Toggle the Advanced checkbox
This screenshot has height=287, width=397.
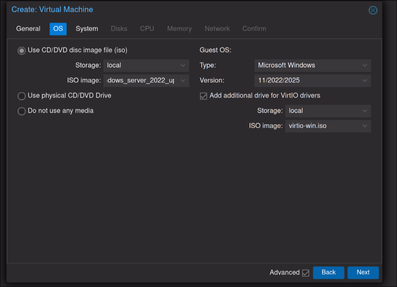306,273
